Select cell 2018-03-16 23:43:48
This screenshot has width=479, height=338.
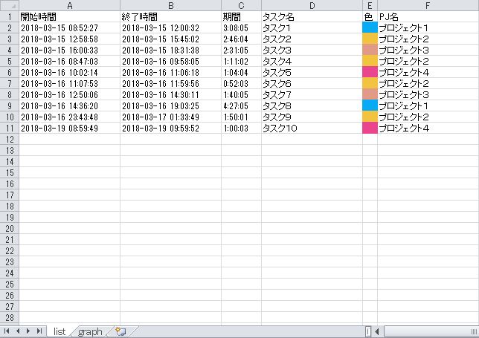[x=70, y=117]
